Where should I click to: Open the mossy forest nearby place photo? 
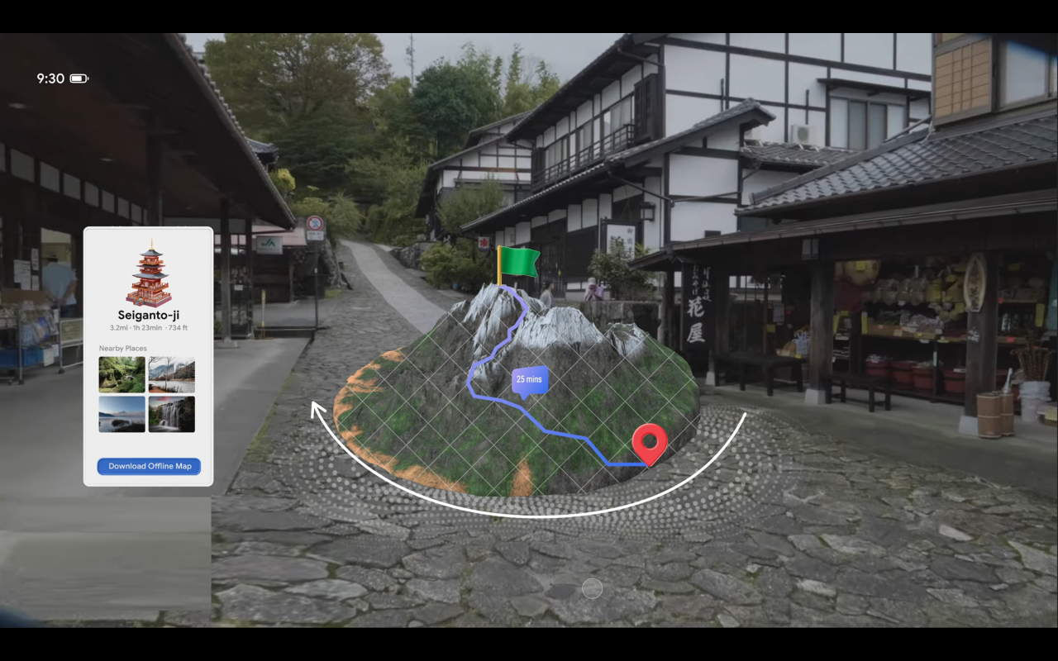(x=122, y=374)
